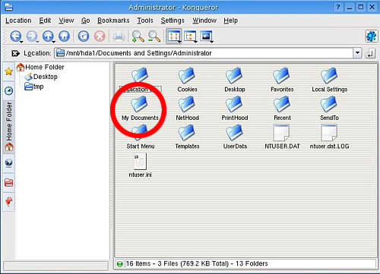Open the Services sidebar tab

pos(9,202)
